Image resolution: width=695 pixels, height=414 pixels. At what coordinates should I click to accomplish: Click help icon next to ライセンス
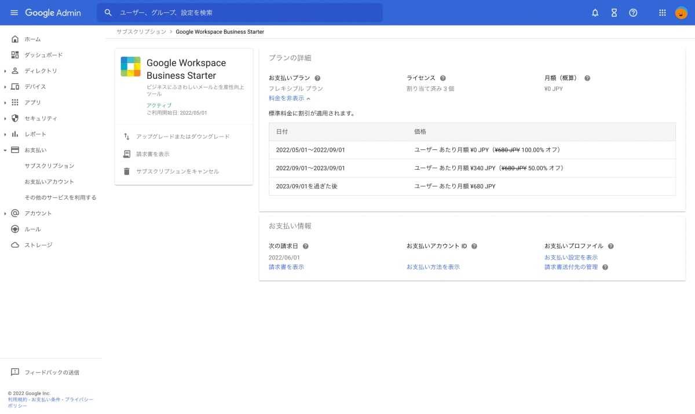point(443,78)
